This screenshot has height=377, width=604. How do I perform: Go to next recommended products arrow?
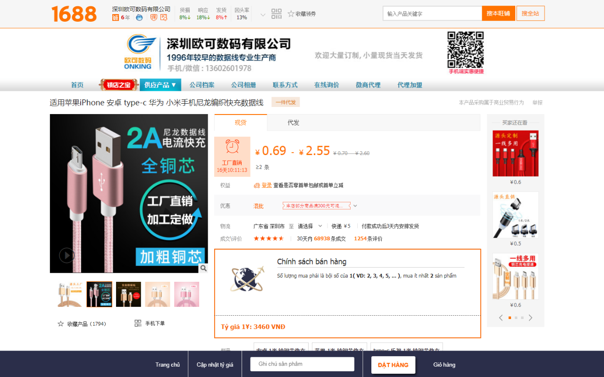pyautogui.click(x=530, y=318)
